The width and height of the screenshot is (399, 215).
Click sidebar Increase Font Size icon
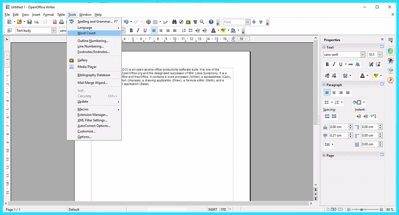(371, 64)
